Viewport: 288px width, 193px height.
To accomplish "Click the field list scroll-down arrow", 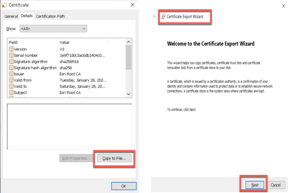I will point(128,94).
